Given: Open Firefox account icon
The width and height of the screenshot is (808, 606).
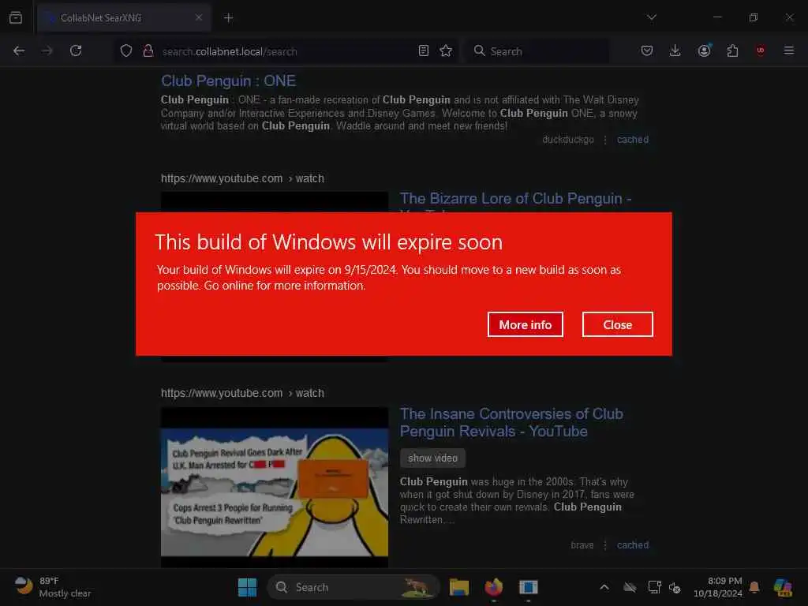Looking at the screenshot, I should tap(704, 50).
